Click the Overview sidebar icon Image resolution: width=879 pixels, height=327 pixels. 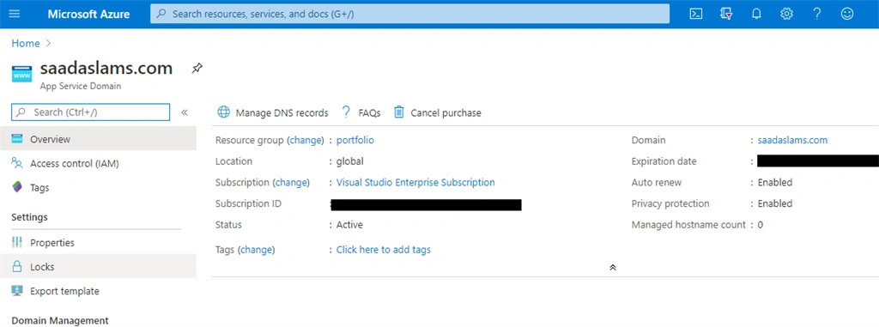pos(17,139)
